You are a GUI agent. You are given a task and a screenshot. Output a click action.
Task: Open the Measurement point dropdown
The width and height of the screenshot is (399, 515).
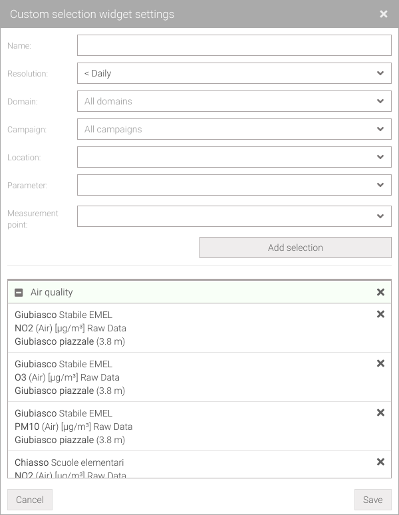pos(234,216)
